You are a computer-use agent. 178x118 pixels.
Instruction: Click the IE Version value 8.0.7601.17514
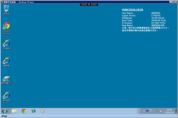point(158,23)
